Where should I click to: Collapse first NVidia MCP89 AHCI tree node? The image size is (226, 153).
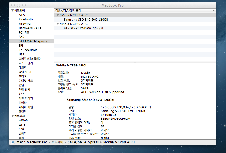pyautogui.click(x=58, y=15)
